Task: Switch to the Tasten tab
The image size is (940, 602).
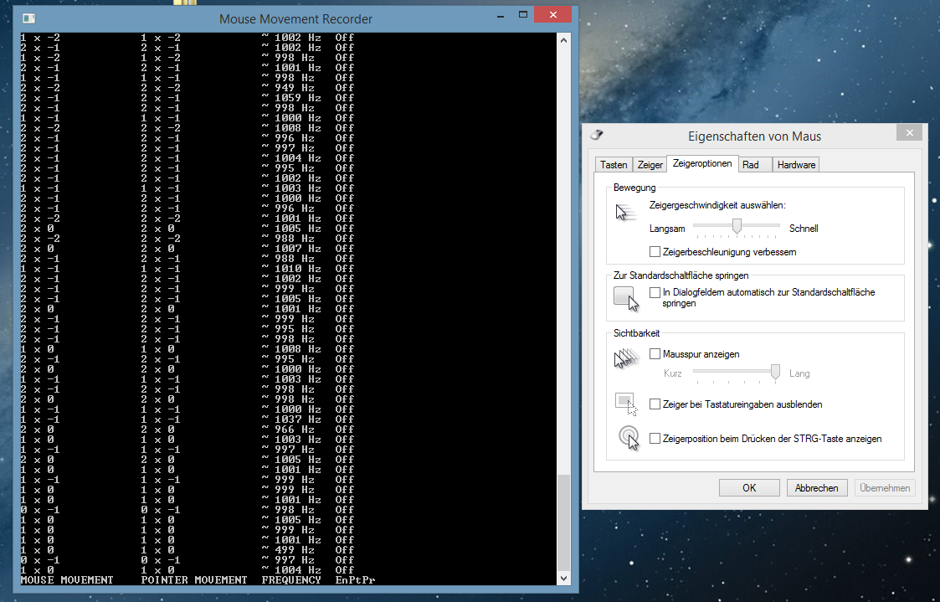Action: (x=614, y=165)
